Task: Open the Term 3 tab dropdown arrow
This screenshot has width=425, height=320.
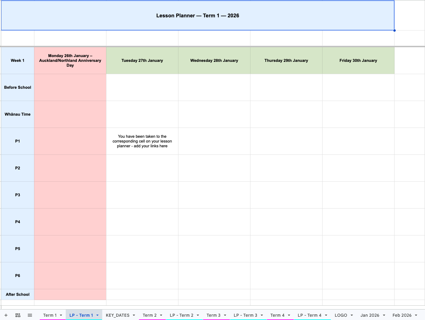Action: click(225, 315)
